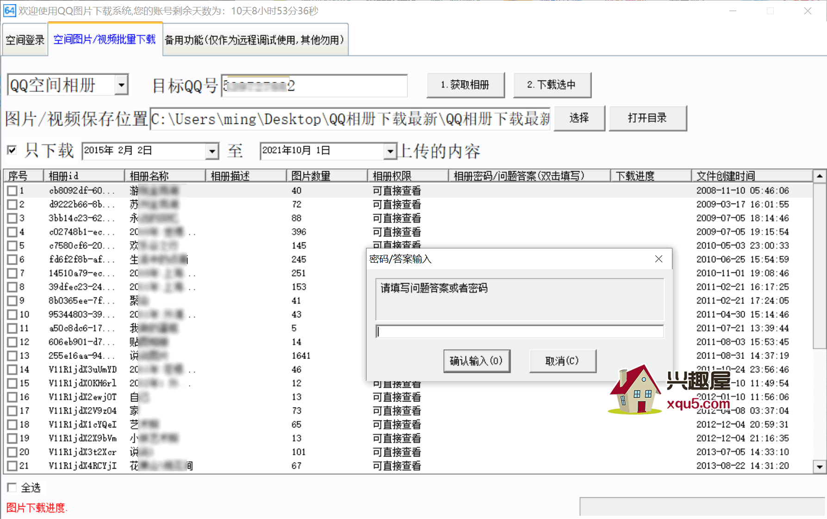The image size is (827, 519).
Task: Check the checkbox for row 2
Action: click(12, 204)
